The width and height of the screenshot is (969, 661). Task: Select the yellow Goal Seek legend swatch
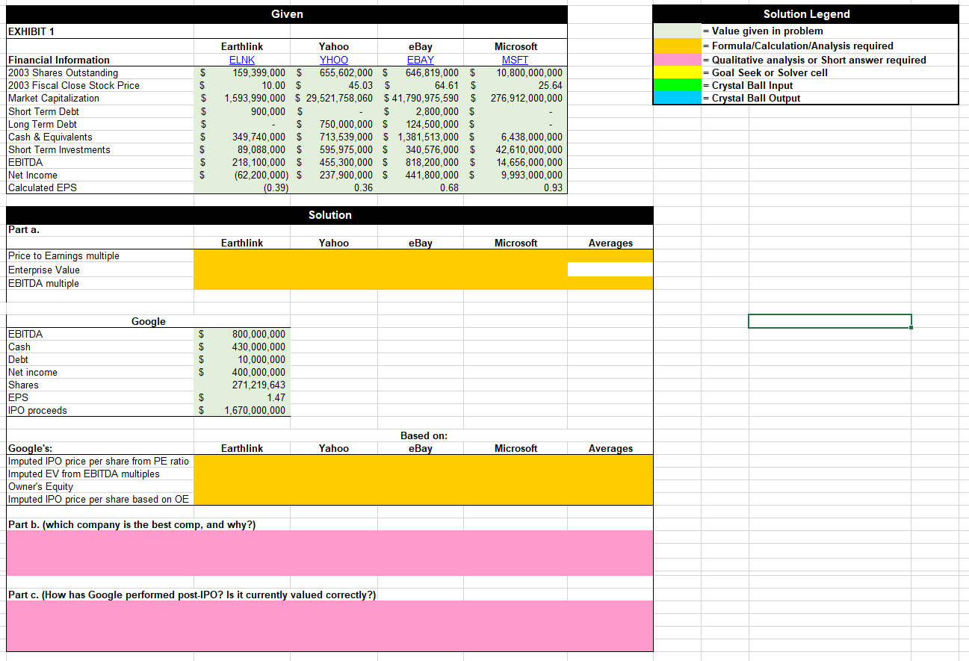pyautogui.click(x=678, y=72)
